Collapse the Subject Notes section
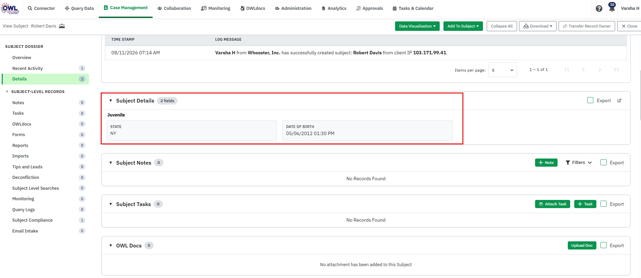Viewport: 641px width, 278px height. 111,163
